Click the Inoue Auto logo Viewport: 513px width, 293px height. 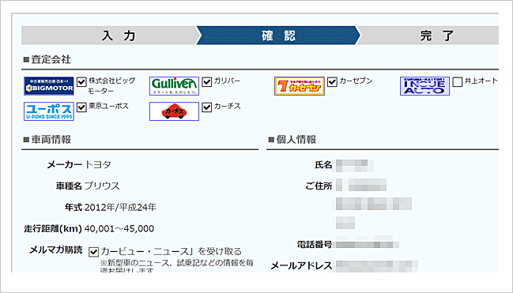coord(424,86)
